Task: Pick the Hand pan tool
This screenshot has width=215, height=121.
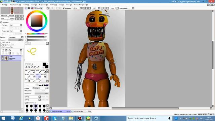Action: point(35,67)
